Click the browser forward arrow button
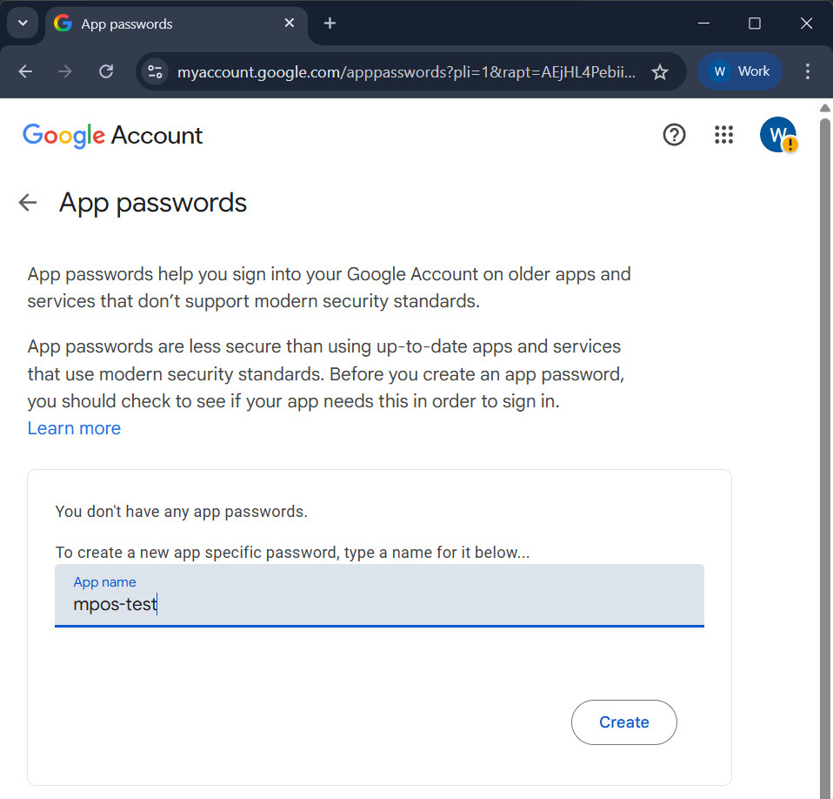The height and width of the screenshot is (799, 833). click(x=65, y=71)
